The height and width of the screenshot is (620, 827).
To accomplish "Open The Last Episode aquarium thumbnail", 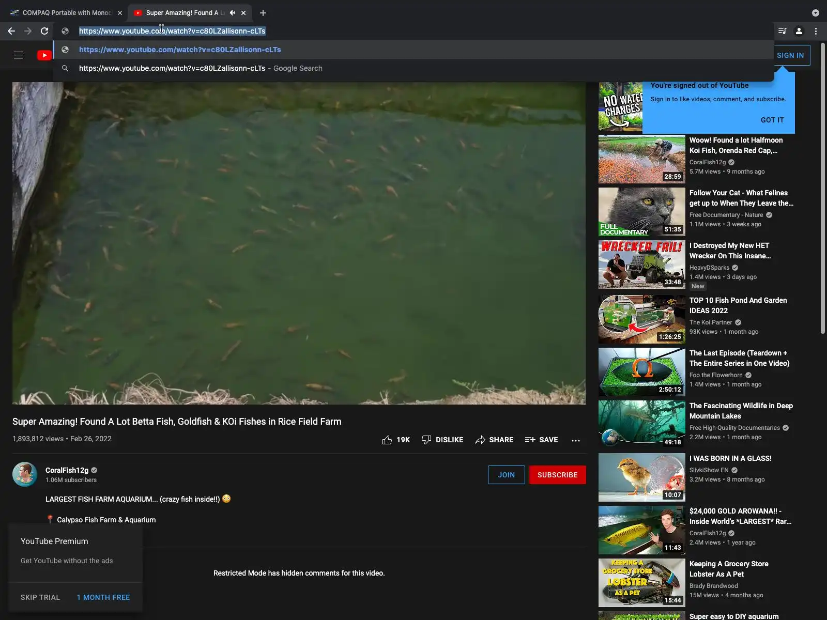I will coord(642,372).
